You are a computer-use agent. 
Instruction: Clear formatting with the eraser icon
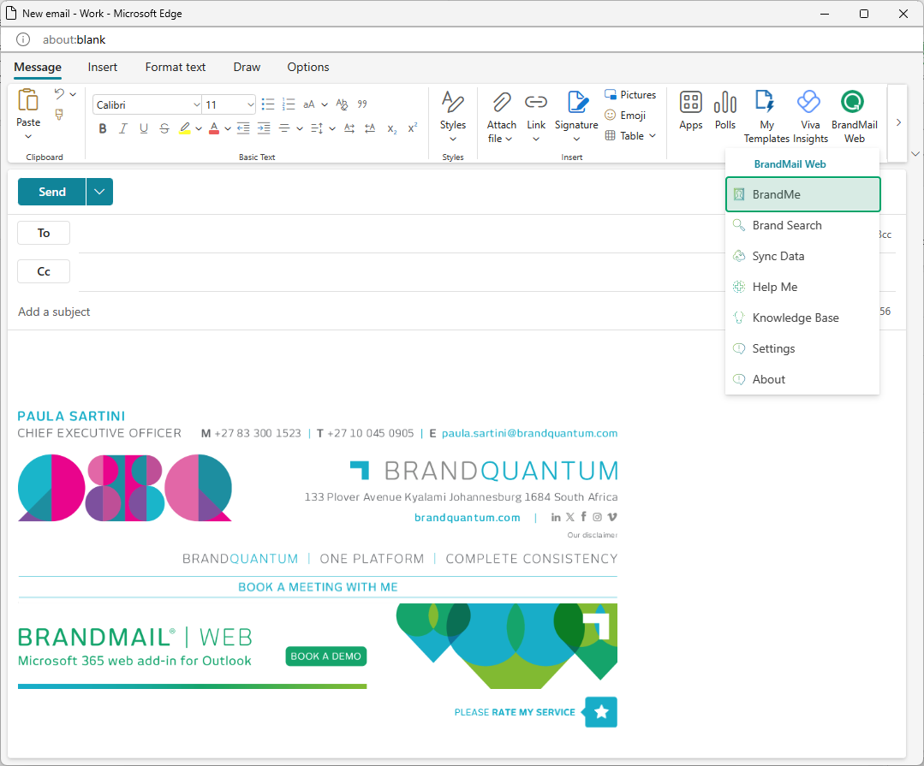click(342, 104)
